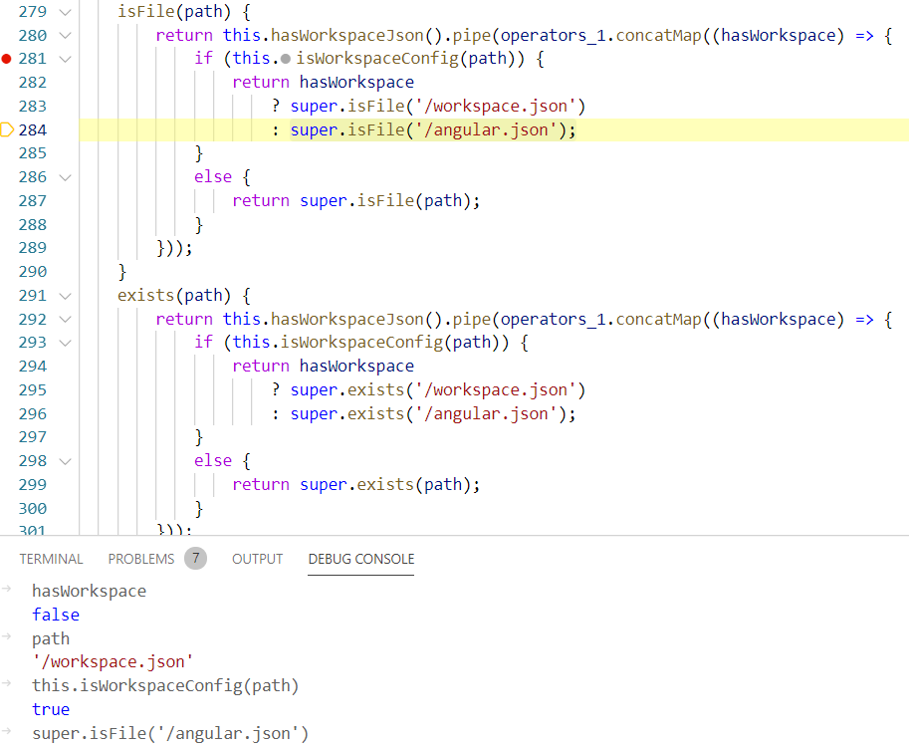909x747 pixels.
Task: Open the PROBLEMS tab
Action: pos(140,559)
